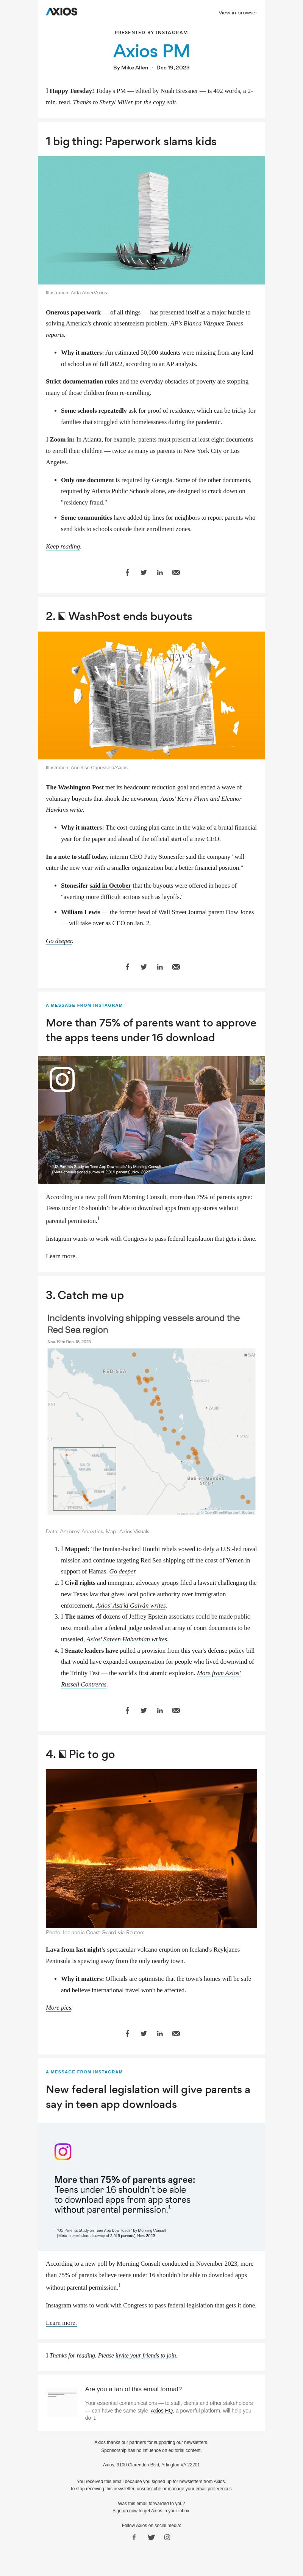Open More pics link under volcano photo
The height and width of the screenshot is (2576, 303).
point(59,1979)
